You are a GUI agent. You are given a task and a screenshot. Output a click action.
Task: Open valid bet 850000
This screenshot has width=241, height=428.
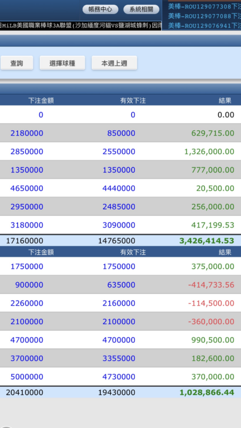pos(121,133)
